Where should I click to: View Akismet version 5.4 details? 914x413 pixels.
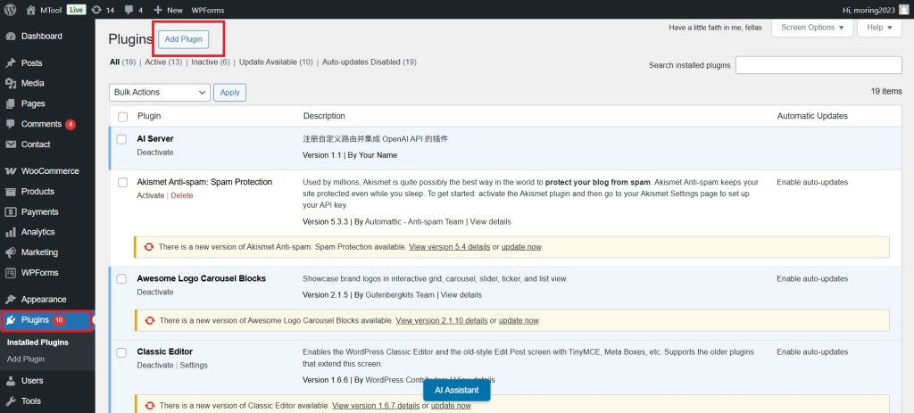[x=450, y=247]
